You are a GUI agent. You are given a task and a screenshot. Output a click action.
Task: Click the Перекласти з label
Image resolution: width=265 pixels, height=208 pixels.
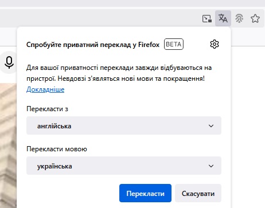point(47,109)
